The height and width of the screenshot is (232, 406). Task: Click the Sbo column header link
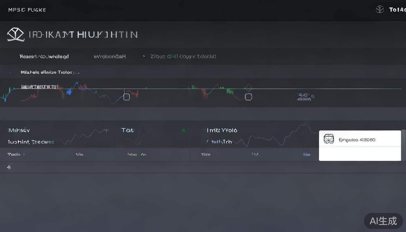pos(307,154)
